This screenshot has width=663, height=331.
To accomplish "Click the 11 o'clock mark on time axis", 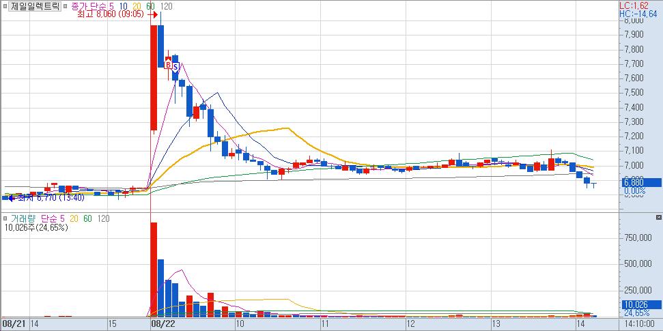I will coord(325,324).
